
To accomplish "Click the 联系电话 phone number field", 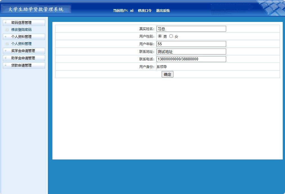I will coord(191,59).
